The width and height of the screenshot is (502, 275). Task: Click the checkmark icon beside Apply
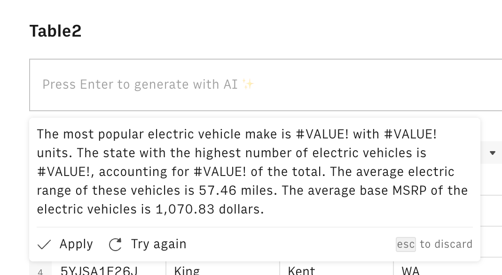click(x=44, y=244)
